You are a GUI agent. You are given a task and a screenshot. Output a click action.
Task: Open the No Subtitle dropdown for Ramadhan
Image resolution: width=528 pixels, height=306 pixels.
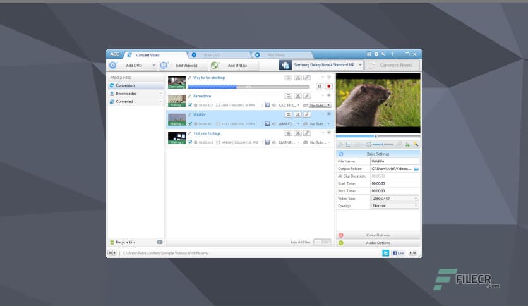click(320, 106)
